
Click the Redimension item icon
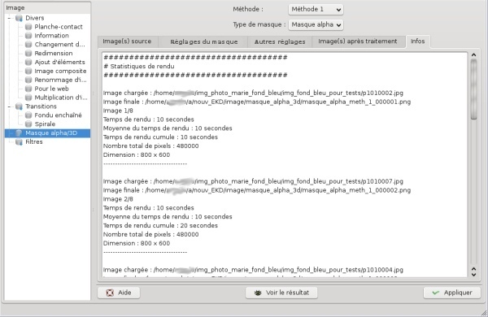(28, 53)
